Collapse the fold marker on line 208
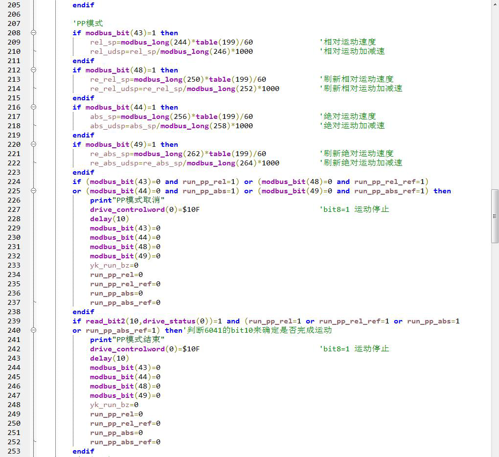The width and height of the screenshot is (499, 457). click(33, 33)
